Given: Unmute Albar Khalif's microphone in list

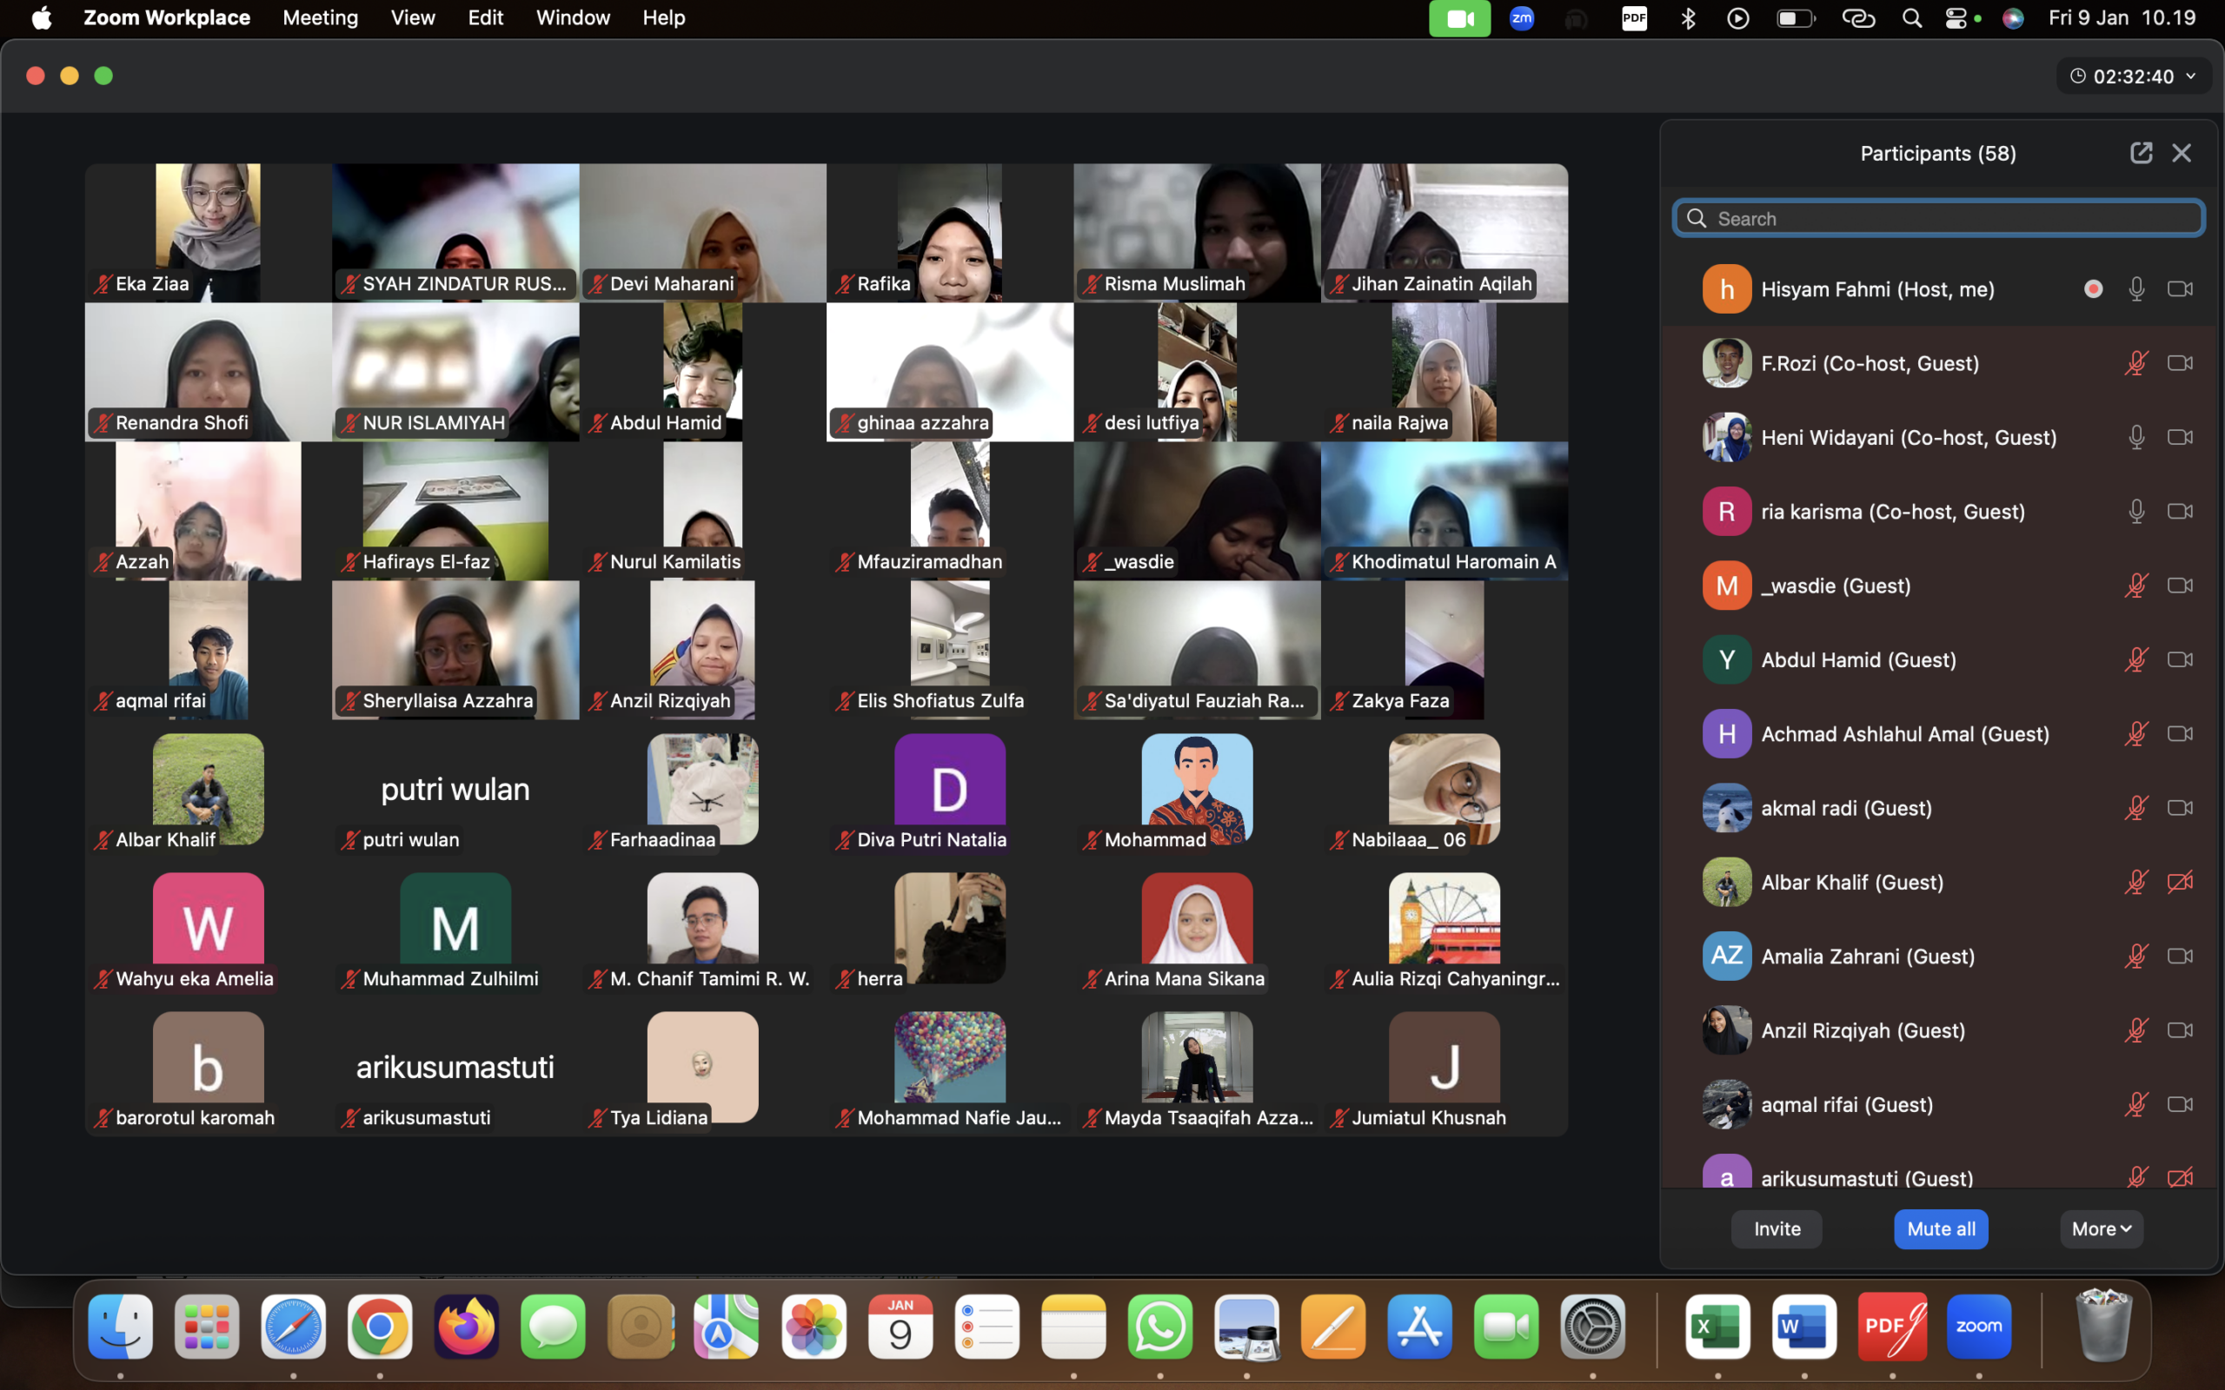Looking at the screenshot, I should point(2135,883).
